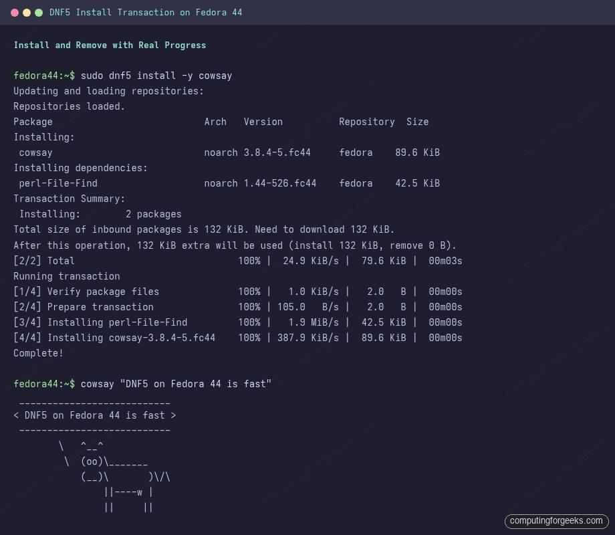615x535 pixels.
Task: Click the 'Running transaction' line
Action: 67,276
